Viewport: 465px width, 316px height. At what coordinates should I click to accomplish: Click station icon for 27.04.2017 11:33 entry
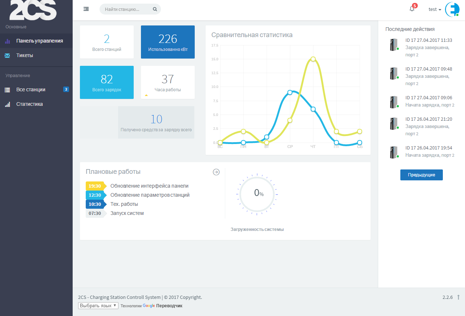coord(394,45)
